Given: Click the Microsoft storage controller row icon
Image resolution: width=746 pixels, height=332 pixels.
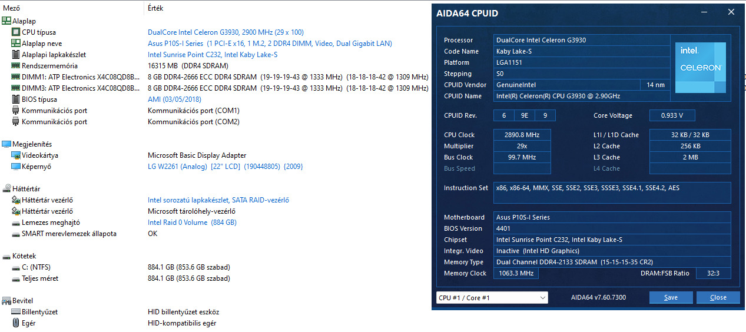Looking at the screenshot, I should click(x=16, y=211).
